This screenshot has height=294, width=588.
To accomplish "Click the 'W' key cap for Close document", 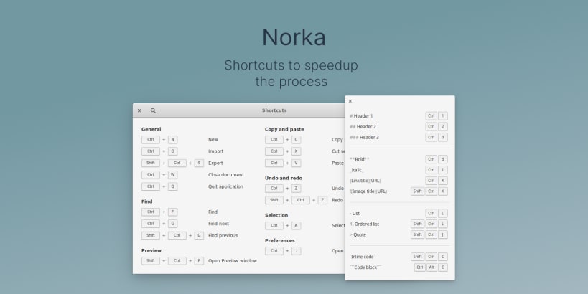I will [172, 175].
